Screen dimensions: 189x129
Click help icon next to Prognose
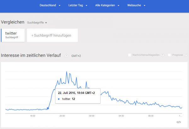pos(185,55)
